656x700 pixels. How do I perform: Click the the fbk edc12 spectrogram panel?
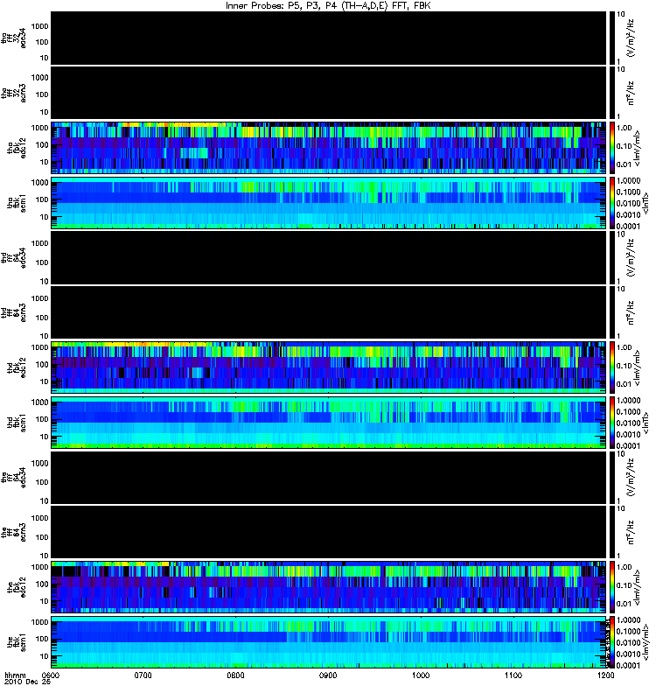(329, 587)
